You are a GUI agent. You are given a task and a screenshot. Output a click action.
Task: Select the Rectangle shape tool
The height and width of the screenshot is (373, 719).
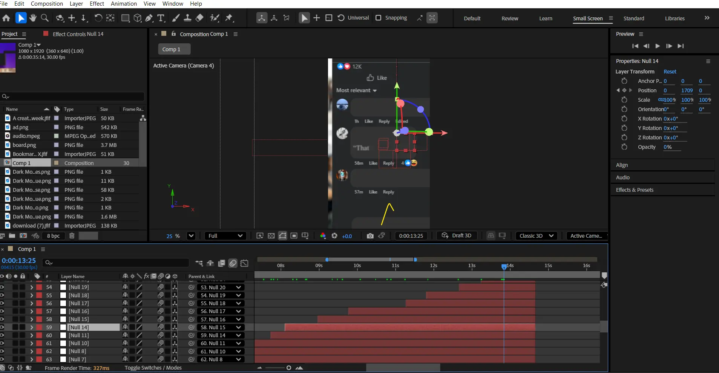point(125,18)
